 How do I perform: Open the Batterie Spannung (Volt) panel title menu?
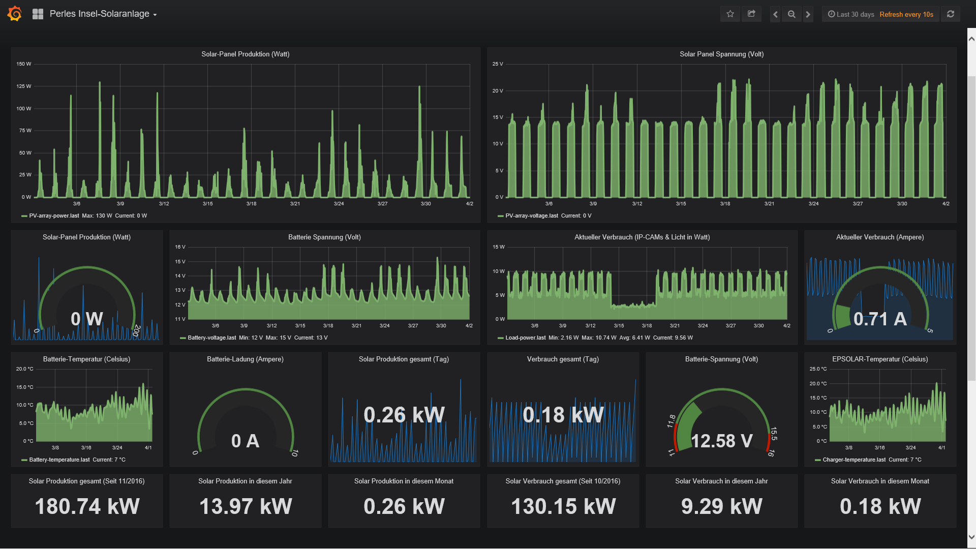324,237
